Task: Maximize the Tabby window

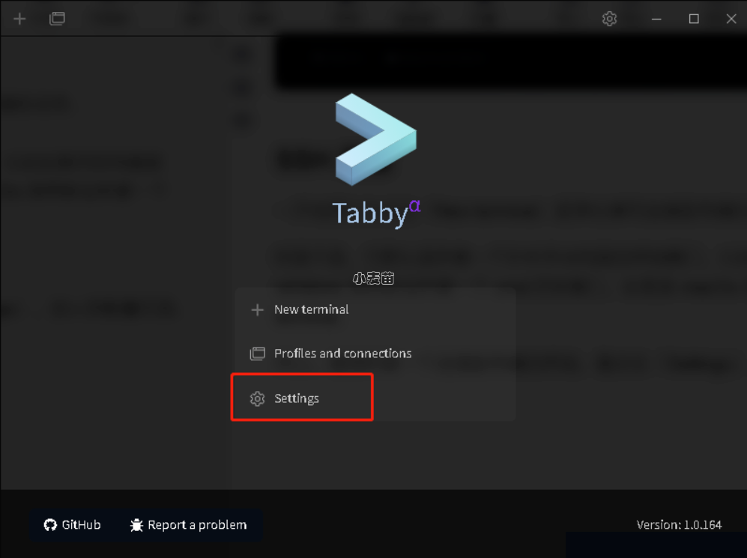Action: (x=694, y=19)
